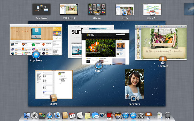This screenshot has height=121, width=196.
Task: Click Keynote podium badge under Keynote window
Action: pyautogui.click(x=163, y=60)
